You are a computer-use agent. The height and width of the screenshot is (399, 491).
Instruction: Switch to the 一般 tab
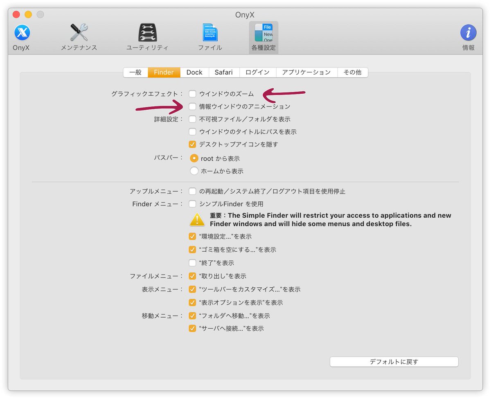(135, 72)
